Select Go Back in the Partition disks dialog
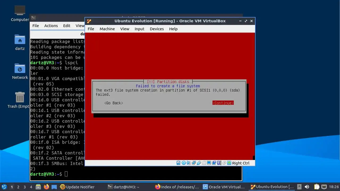Viewport: 340px width, 191px height. 114,103
